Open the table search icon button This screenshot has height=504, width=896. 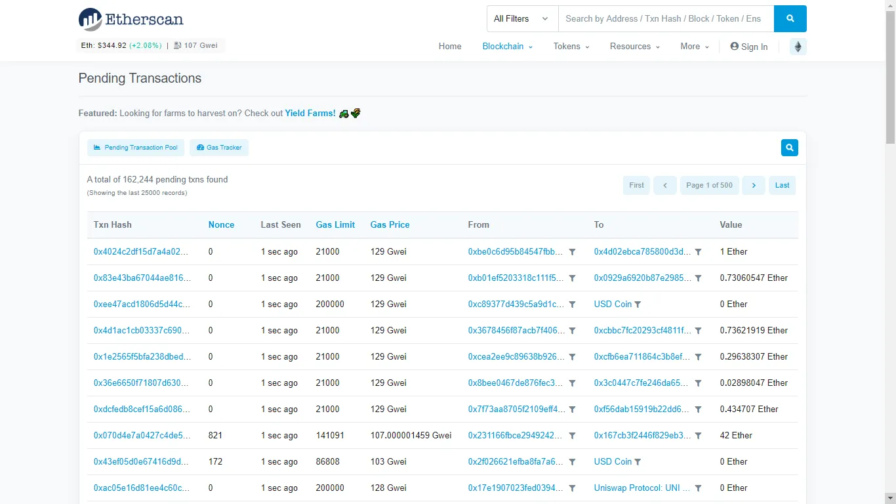[x=789, y=148]
